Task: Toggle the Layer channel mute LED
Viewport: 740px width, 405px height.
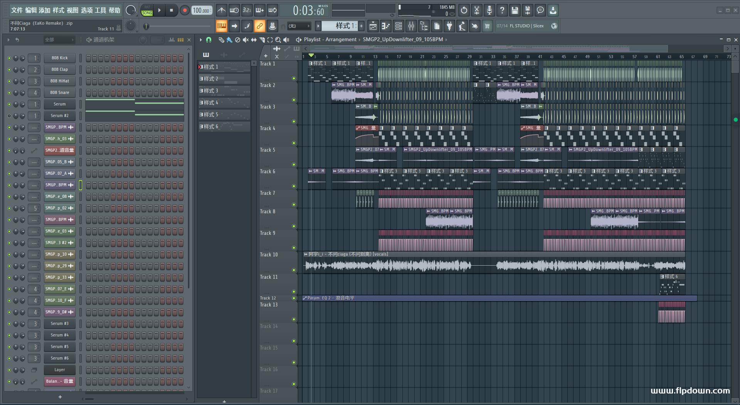Action: pyautogui.click(x=9, y=370)
